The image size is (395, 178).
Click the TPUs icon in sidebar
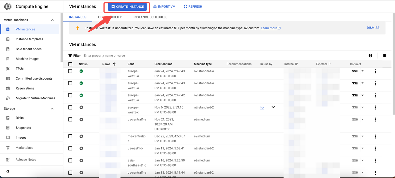point(8,69)
